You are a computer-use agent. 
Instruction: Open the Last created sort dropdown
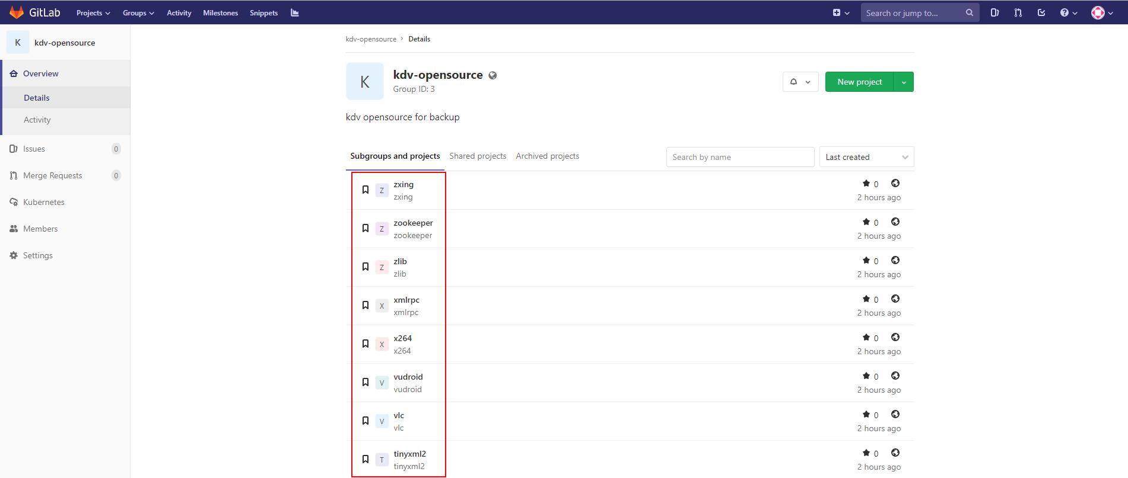866,157
